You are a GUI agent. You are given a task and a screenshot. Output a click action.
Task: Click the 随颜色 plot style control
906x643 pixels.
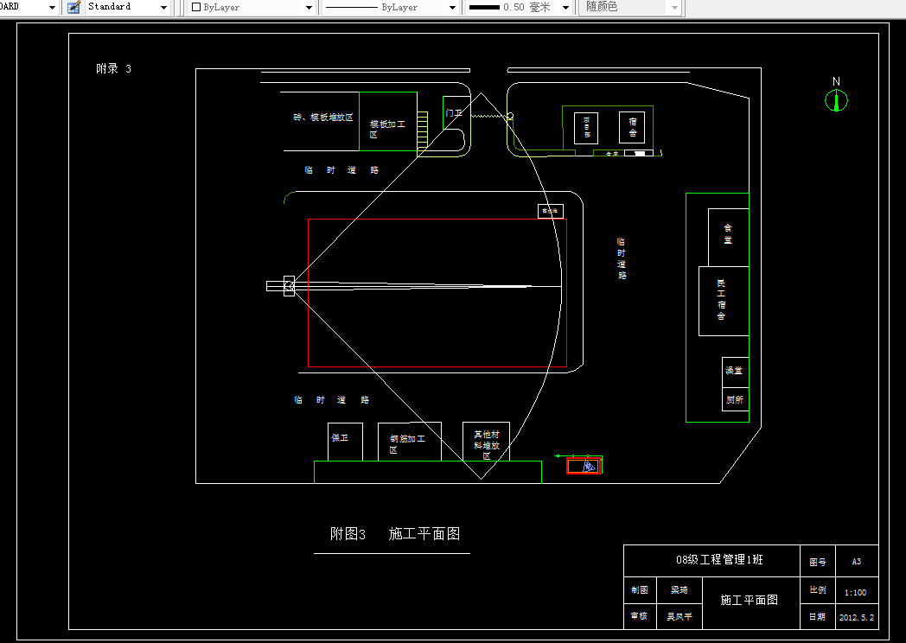[629, 7]
